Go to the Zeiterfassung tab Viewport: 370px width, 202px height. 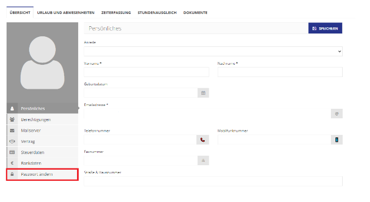(x=116, y=13)
